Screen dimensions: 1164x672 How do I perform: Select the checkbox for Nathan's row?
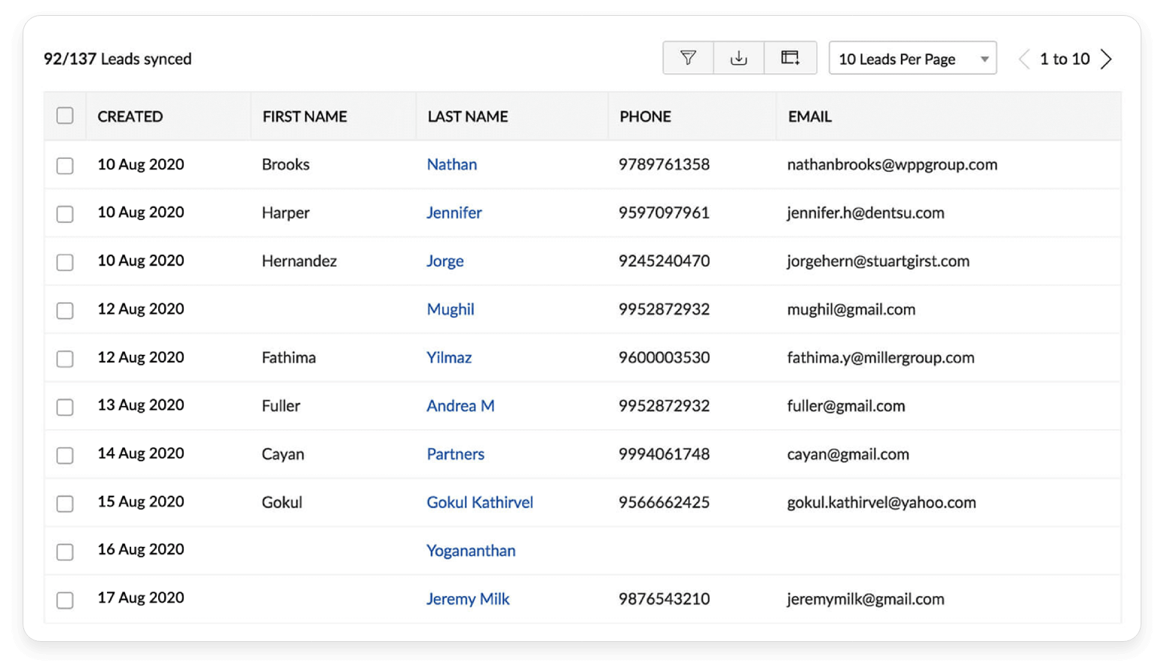[x=65, y=166]
